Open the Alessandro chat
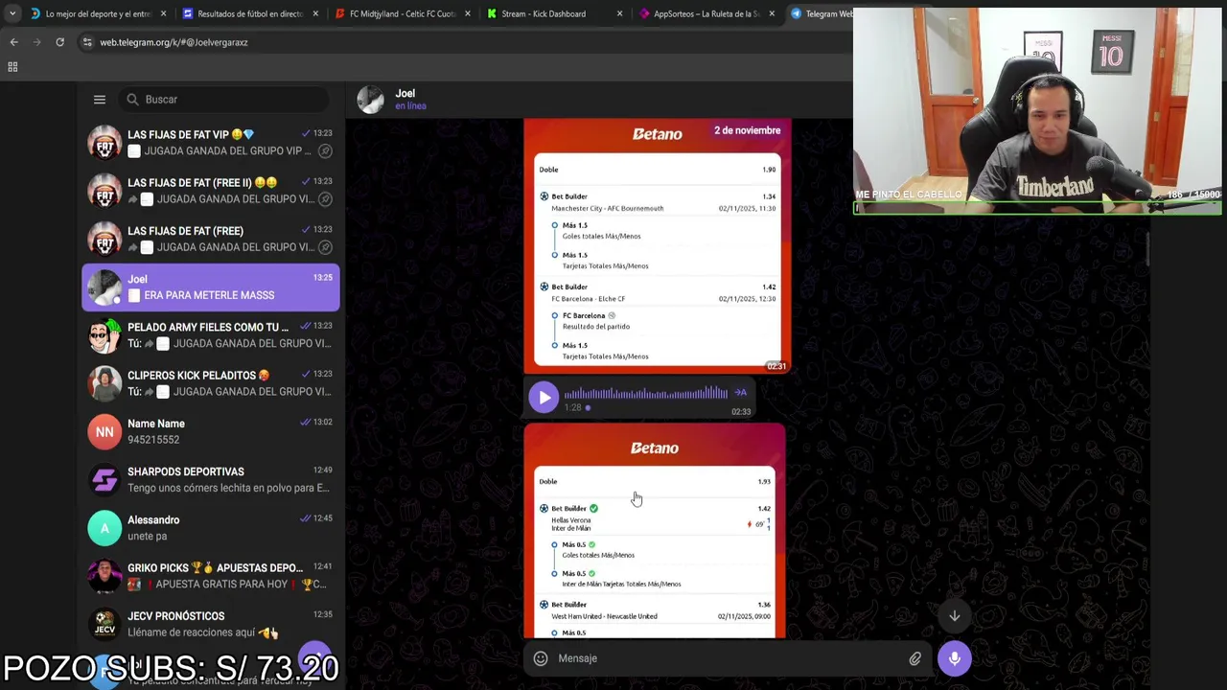The image size is (1227, 690). pos(211,528)
